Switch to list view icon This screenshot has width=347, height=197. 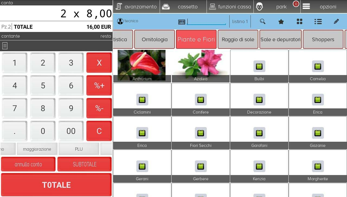pos(318,21)
